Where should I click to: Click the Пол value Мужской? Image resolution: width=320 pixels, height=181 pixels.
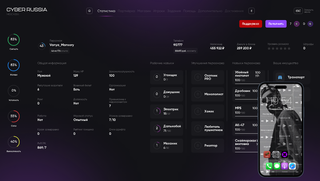coord(44,76)
